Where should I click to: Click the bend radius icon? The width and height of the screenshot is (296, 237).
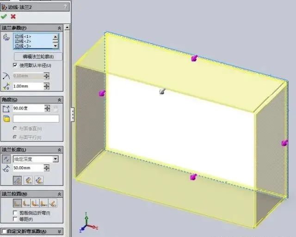6,76
